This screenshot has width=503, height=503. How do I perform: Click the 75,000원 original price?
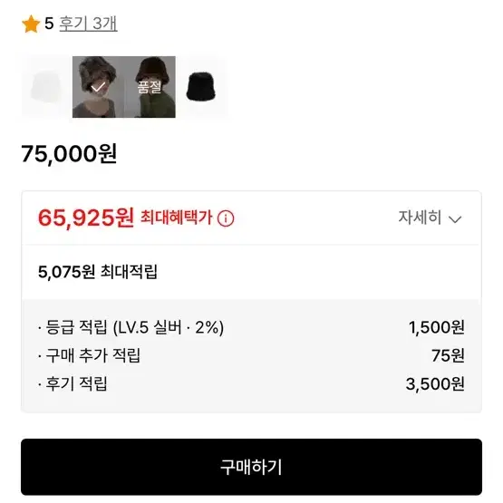pyautogui.click(x=69, y=154)
